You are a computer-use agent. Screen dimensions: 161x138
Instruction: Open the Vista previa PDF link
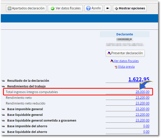click(126, 67)
